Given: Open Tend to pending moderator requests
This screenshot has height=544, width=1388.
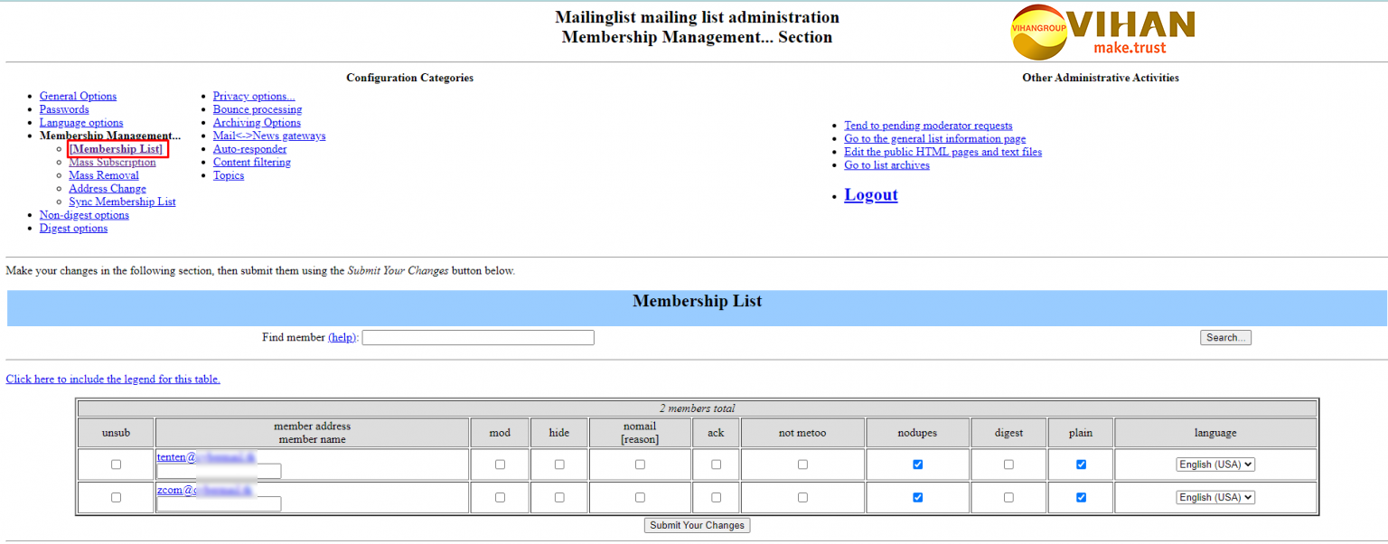Looking at the screenshot, I should click(x=928, y=126).
